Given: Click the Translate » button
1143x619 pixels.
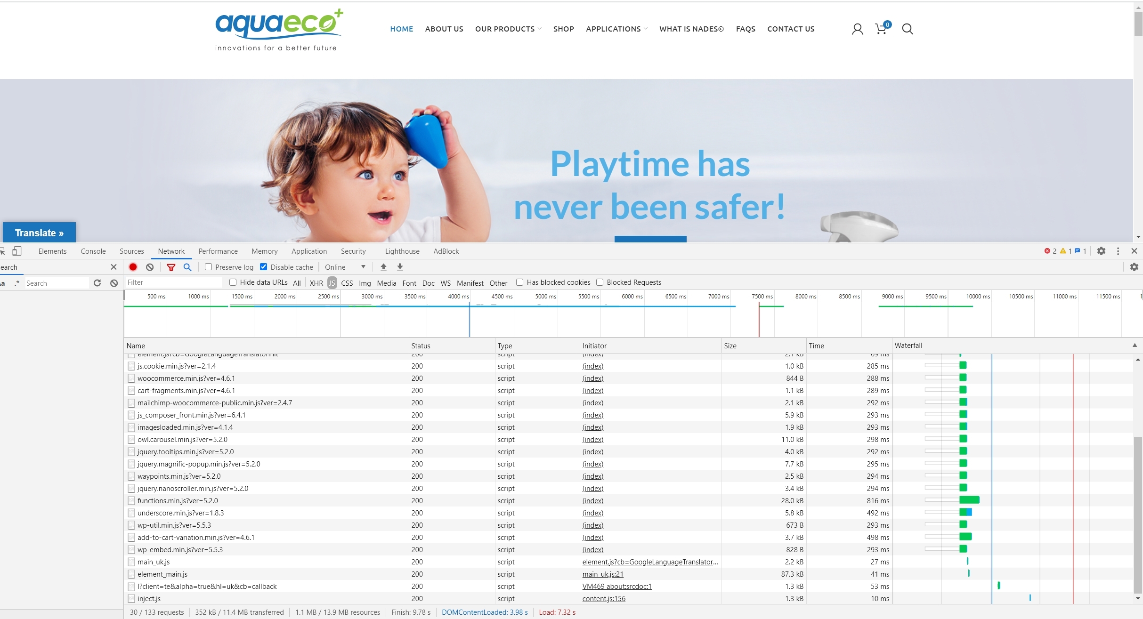Looking at the screenshot, I should (x=39, y=233).
